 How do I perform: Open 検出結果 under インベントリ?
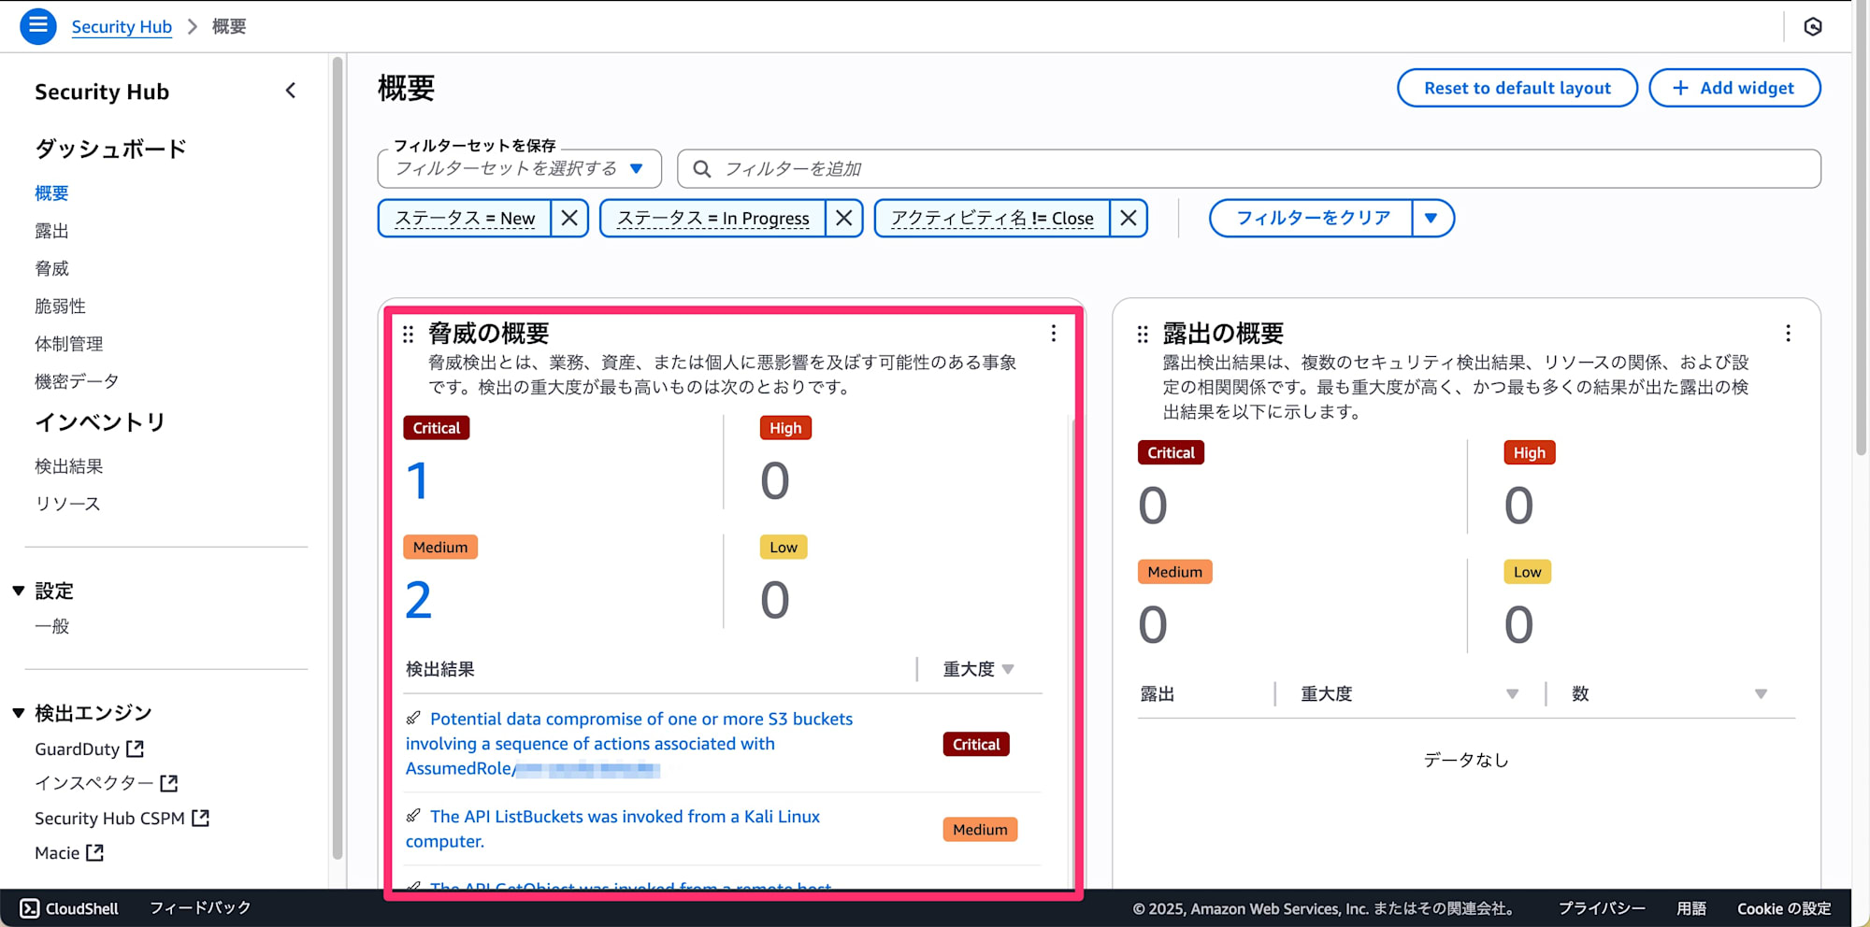(x=68, y=465)
